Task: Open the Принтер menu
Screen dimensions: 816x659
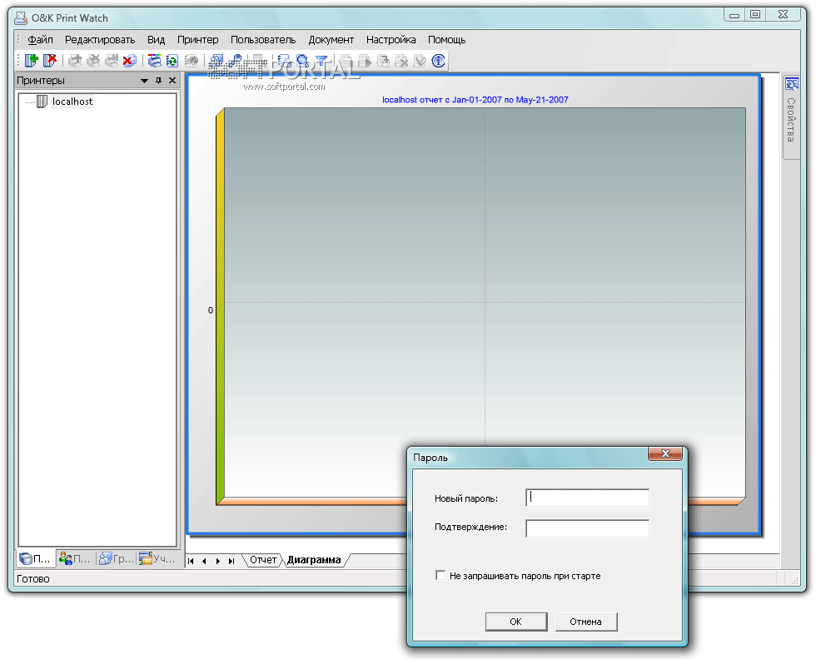Action: point(198,40)
